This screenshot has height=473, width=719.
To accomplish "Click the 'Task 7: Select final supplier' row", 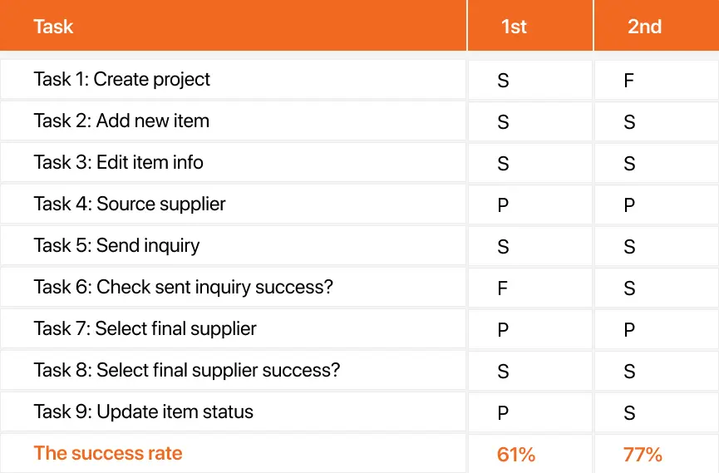I will [359, 328].
